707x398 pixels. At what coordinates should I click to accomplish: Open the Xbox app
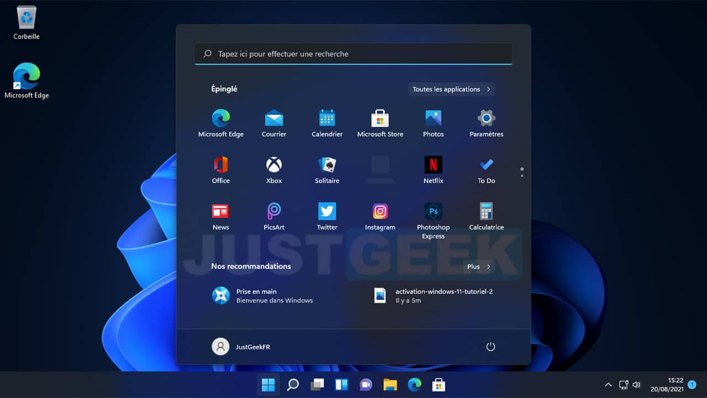tap(274, 170)
